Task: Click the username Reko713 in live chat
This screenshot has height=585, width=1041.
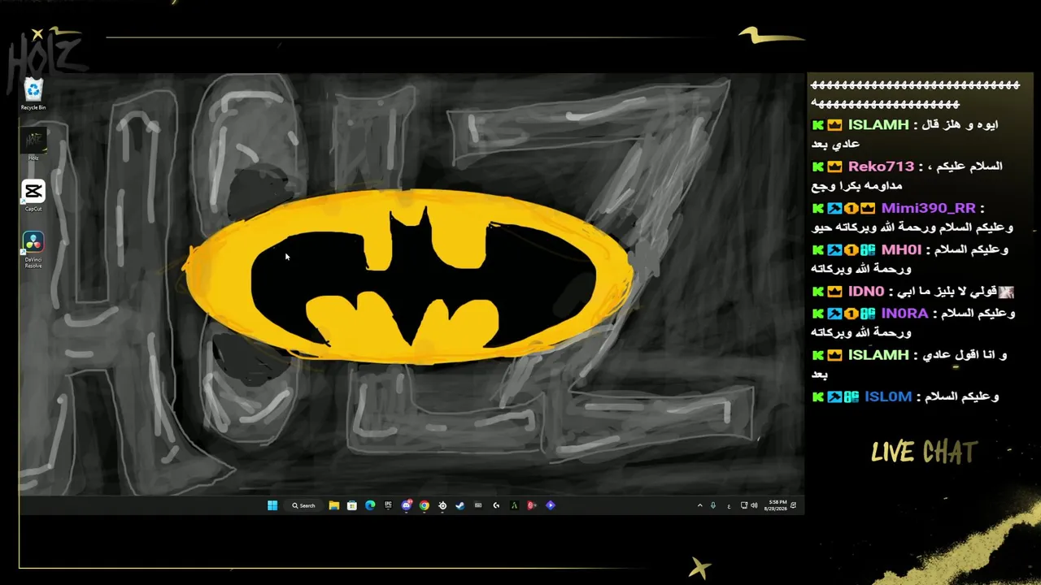Action: click(x=881, y=167)
